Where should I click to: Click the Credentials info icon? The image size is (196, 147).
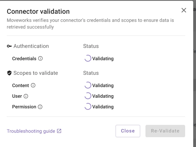(x=40, y=59)
